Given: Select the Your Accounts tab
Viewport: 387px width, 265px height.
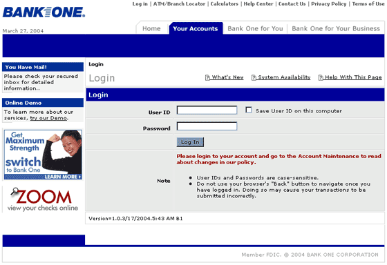Looking at the screenshot, I should [196, 28].
